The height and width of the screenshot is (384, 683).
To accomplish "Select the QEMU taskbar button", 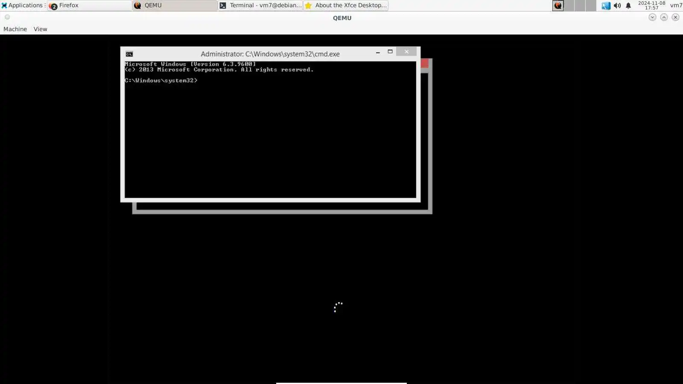I will (x=175, y=6).
